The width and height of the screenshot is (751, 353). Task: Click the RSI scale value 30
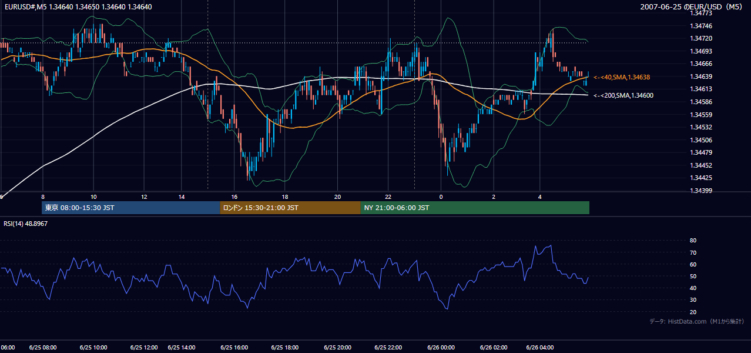coord(693,300)
